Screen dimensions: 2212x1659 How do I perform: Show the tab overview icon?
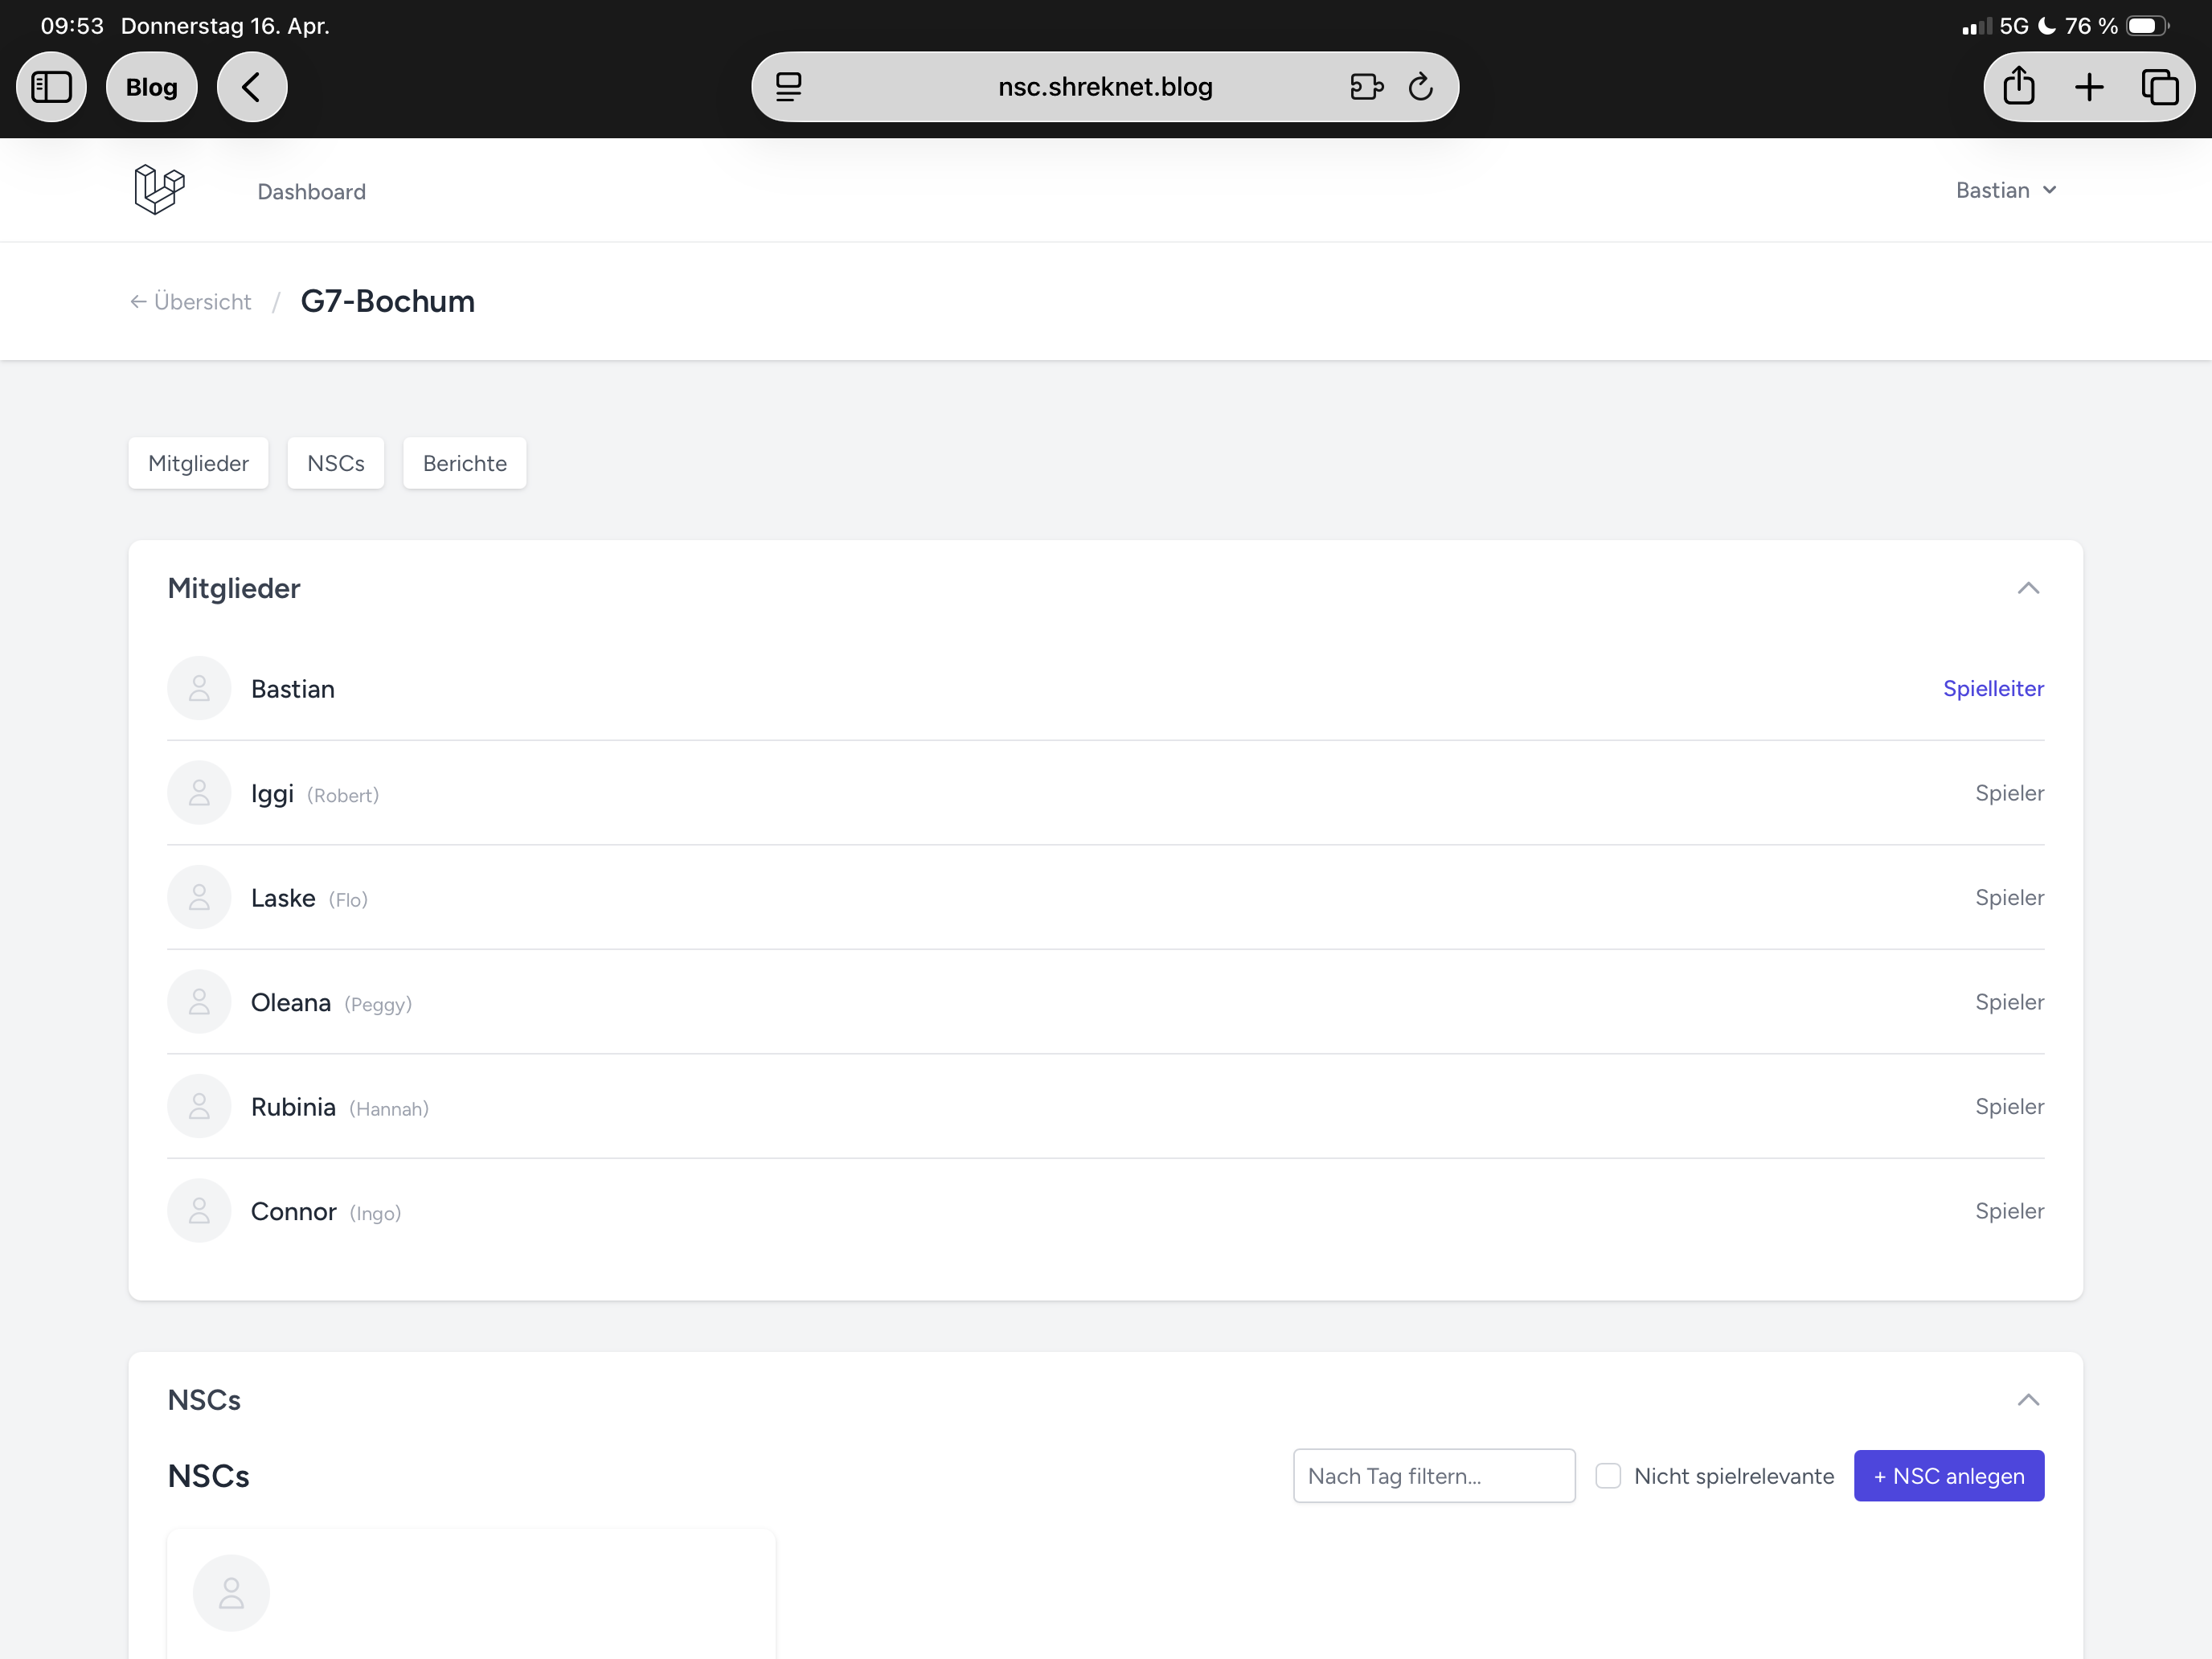(x=2159, y=87)
